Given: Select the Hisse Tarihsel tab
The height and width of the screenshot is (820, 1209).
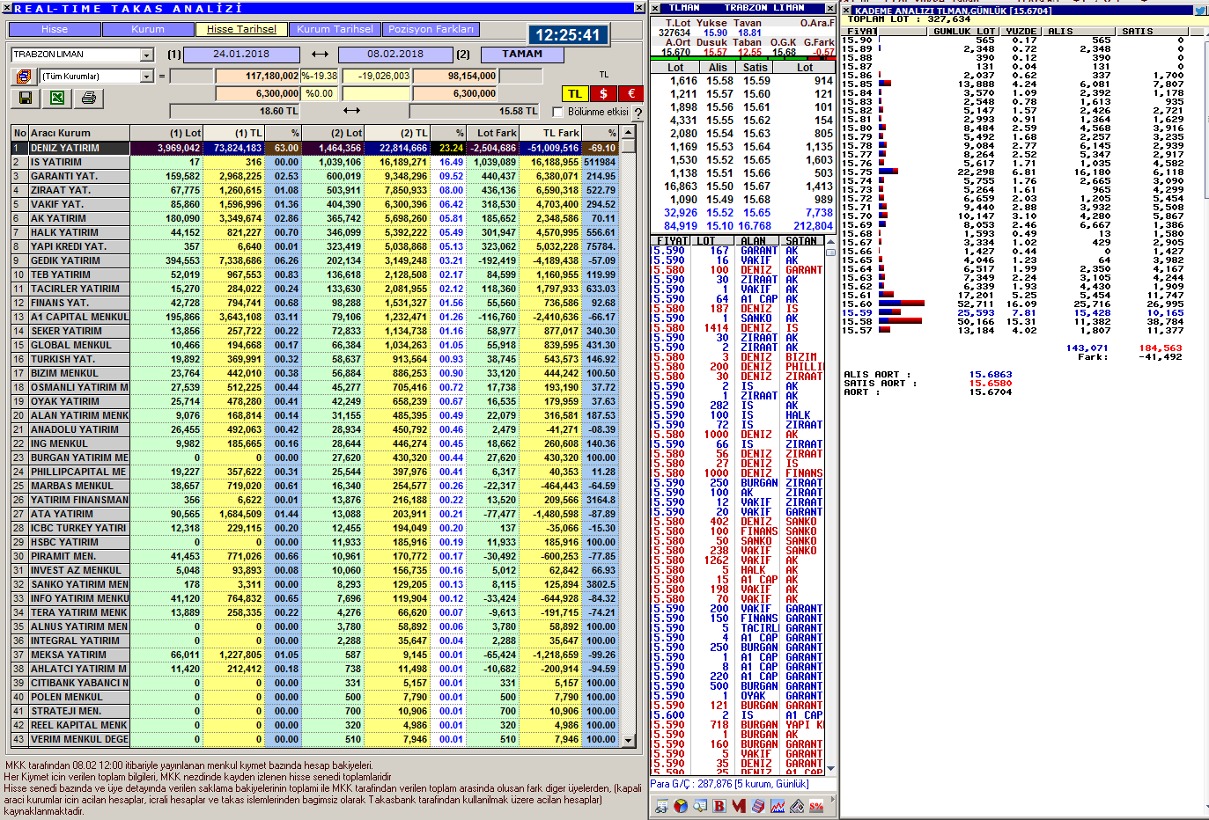Looking at the screenshot, I should pyautogui.click(x=241, y=29).
